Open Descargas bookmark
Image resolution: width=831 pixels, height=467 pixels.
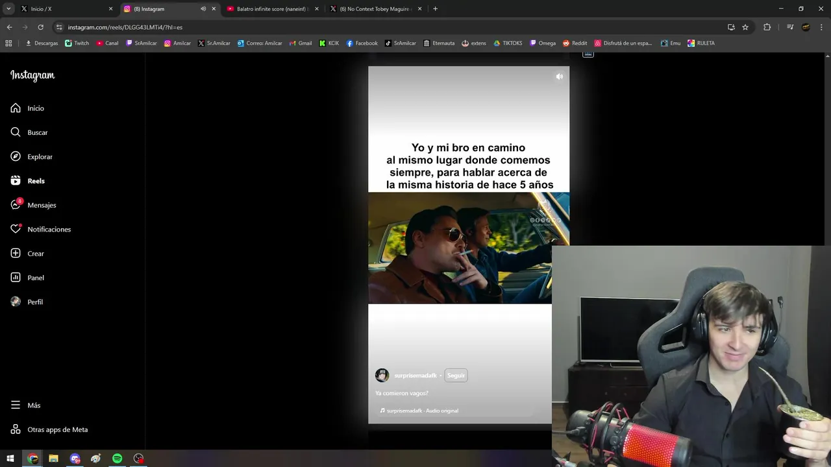click(42, 43)
